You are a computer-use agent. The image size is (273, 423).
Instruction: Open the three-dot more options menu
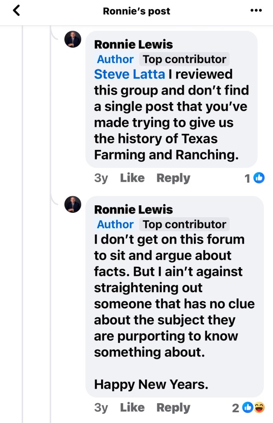tap(256, 11)
